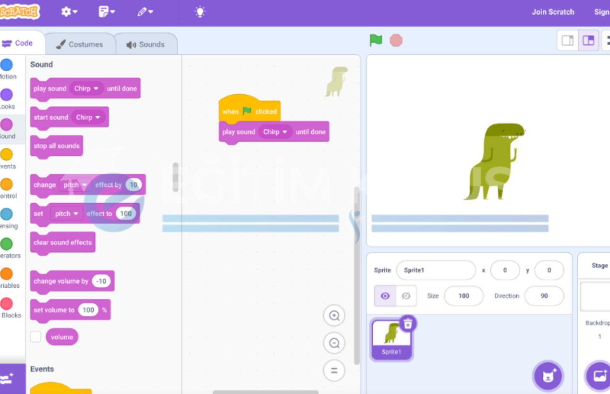The image size is (610, 394).
Task: Click the Join Scratch link
Action: [x=553, y=12]
